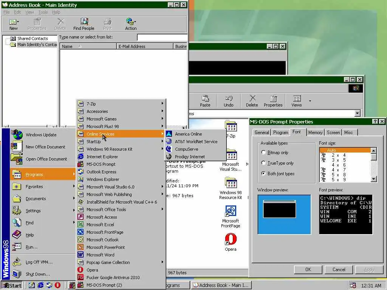
Task: Select Shared Contacts in Address Book tree
Action: click(33, 39)
